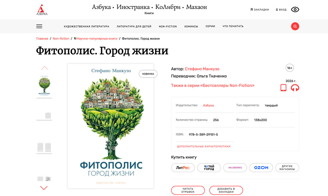Click the large book cover image
This screenshot has height=196, width=328.
coord(111,126)
